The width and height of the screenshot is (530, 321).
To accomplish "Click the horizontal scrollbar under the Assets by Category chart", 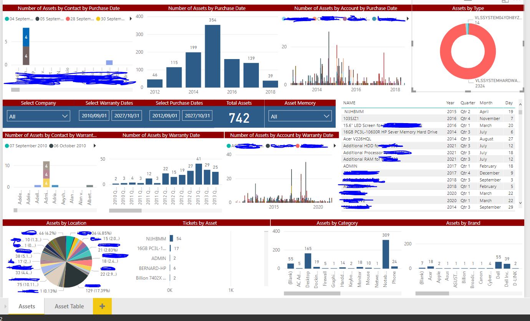I will pos(312,293).
